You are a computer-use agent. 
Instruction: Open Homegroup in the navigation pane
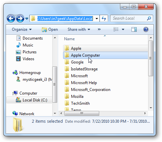(30, 73)
